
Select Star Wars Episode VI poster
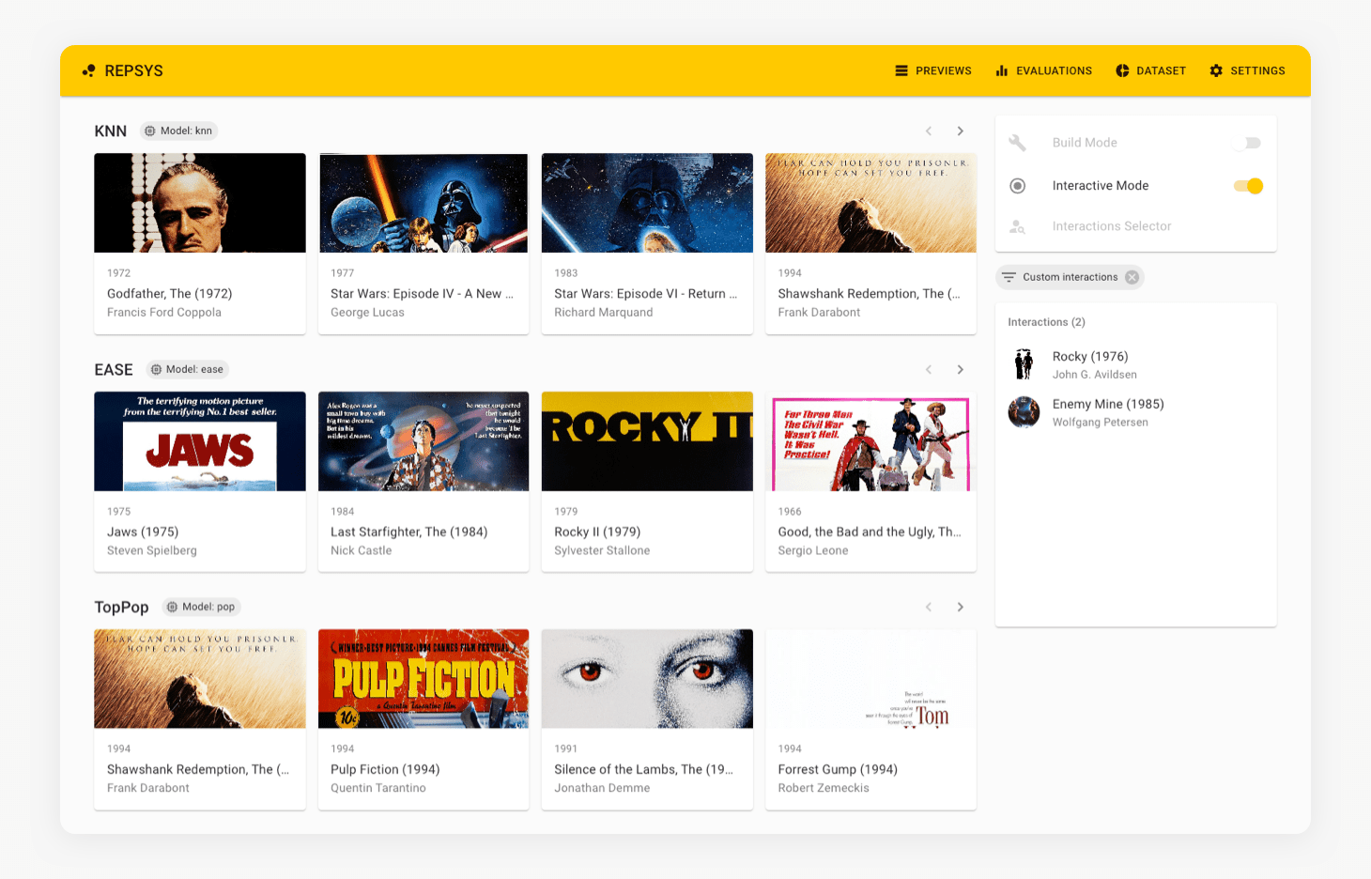(647, 203)
